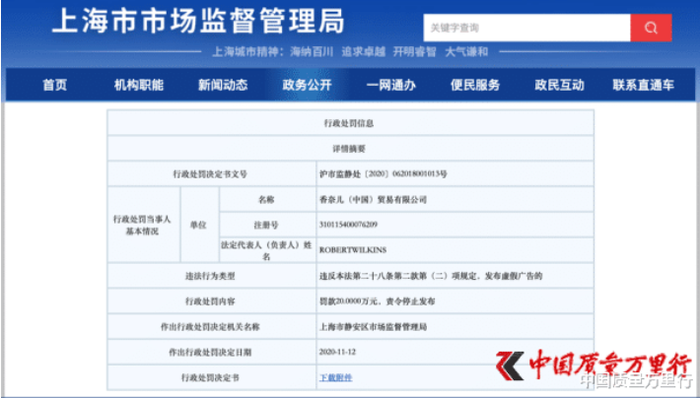Click the 违法行为类型 label cell
Viewport: 700px width, 398px height.
pos(211,276)
